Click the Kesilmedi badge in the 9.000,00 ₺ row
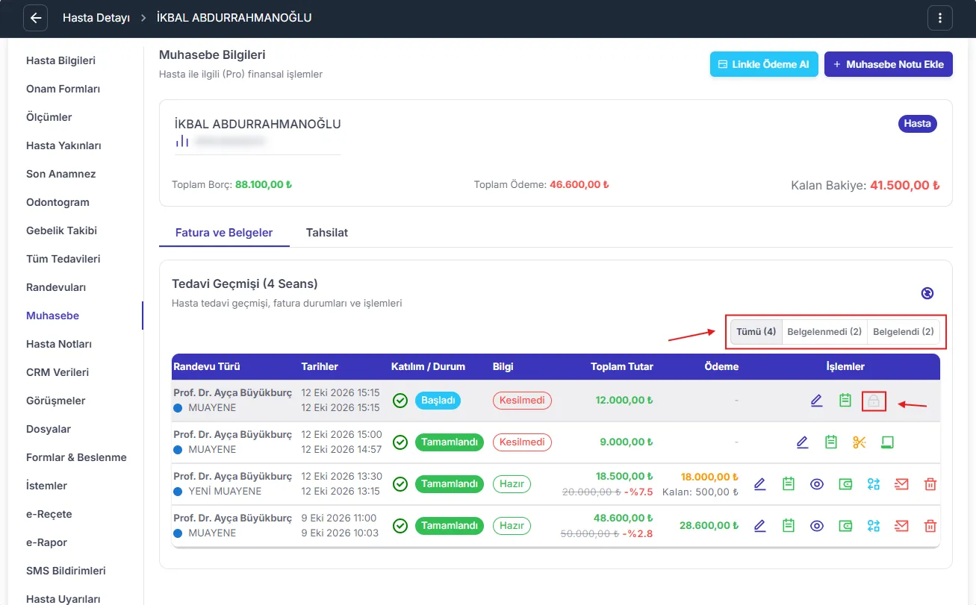The height and width of the screenshot is (605, 976). click(522, 442)
